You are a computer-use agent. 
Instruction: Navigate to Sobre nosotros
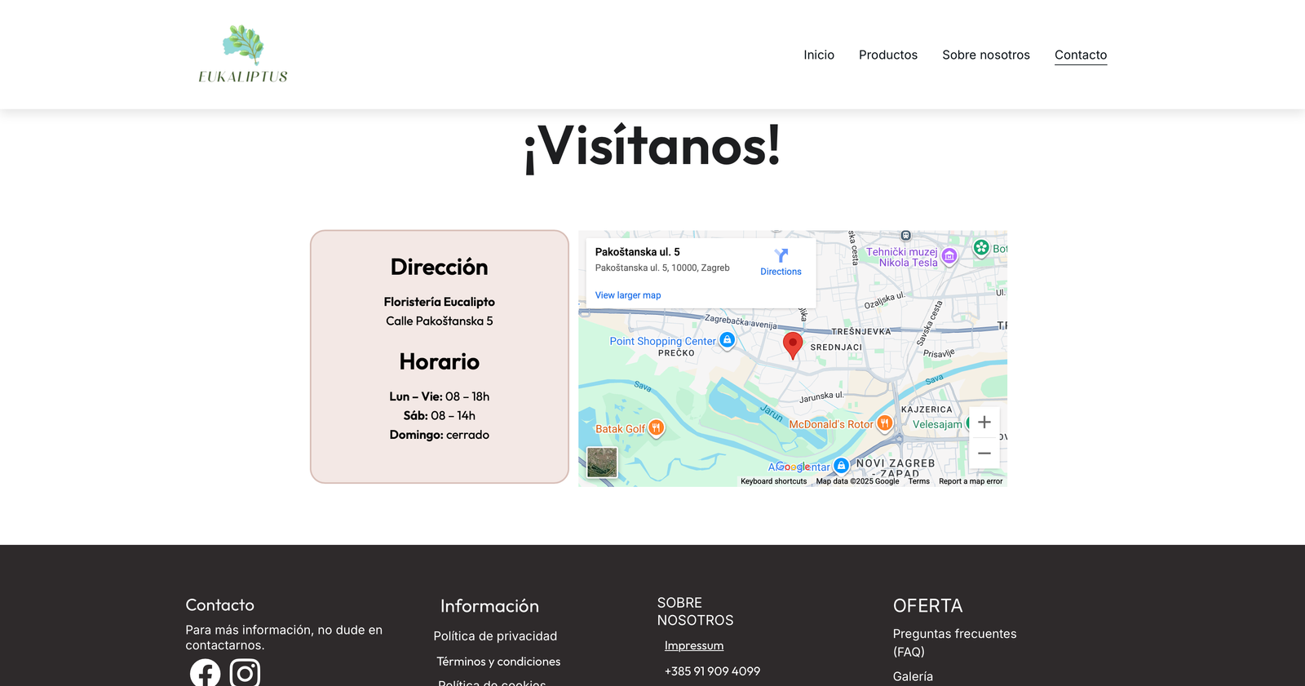(x=985, y=55)
